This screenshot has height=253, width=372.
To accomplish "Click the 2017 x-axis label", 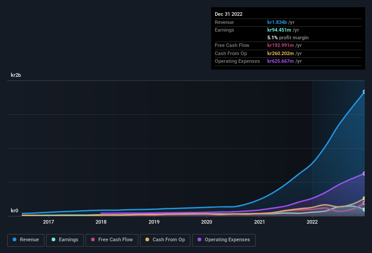I will pyautogui.click(x=48, y=222).
